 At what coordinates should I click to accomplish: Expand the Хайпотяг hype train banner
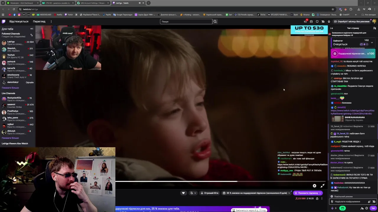pyautogui.click(x=372, y=42)
